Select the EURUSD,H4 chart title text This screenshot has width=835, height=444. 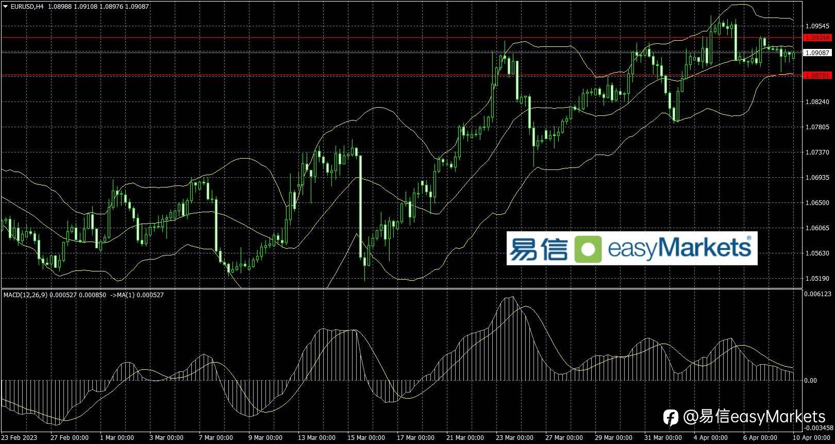[x=27, y=6]
